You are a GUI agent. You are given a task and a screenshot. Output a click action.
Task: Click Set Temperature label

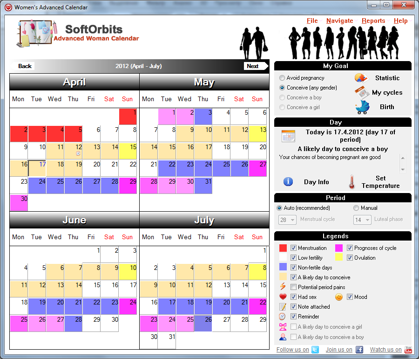(x=380, y=182)
